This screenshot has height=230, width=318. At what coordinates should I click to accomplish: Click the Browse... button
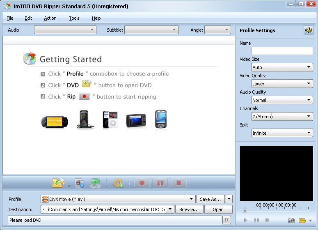pyautogui.click(x=189, y=209)
